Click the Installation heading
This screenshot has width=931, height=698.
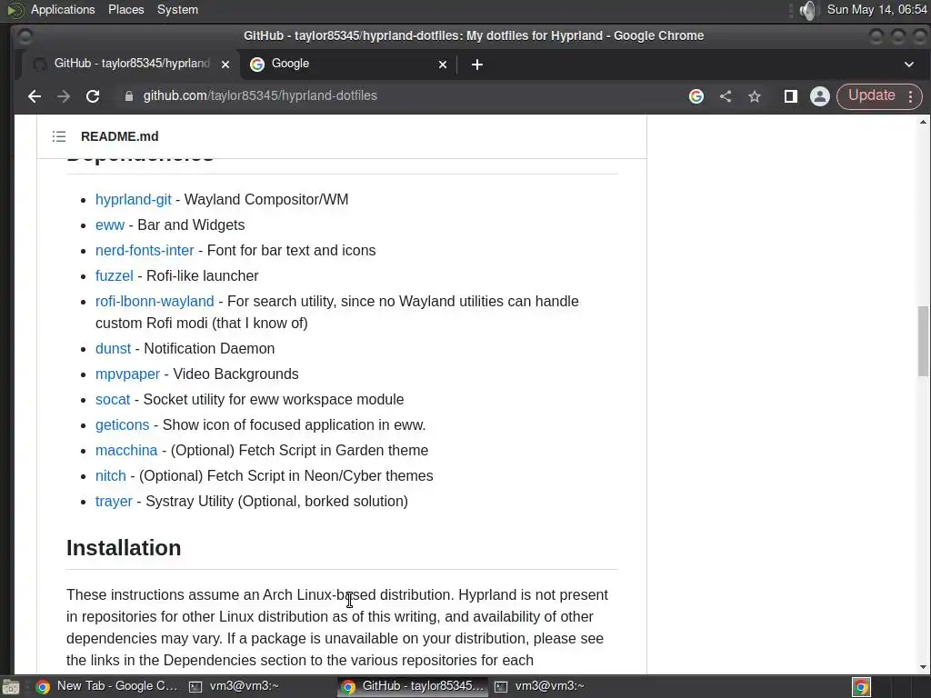coord(124,548)
